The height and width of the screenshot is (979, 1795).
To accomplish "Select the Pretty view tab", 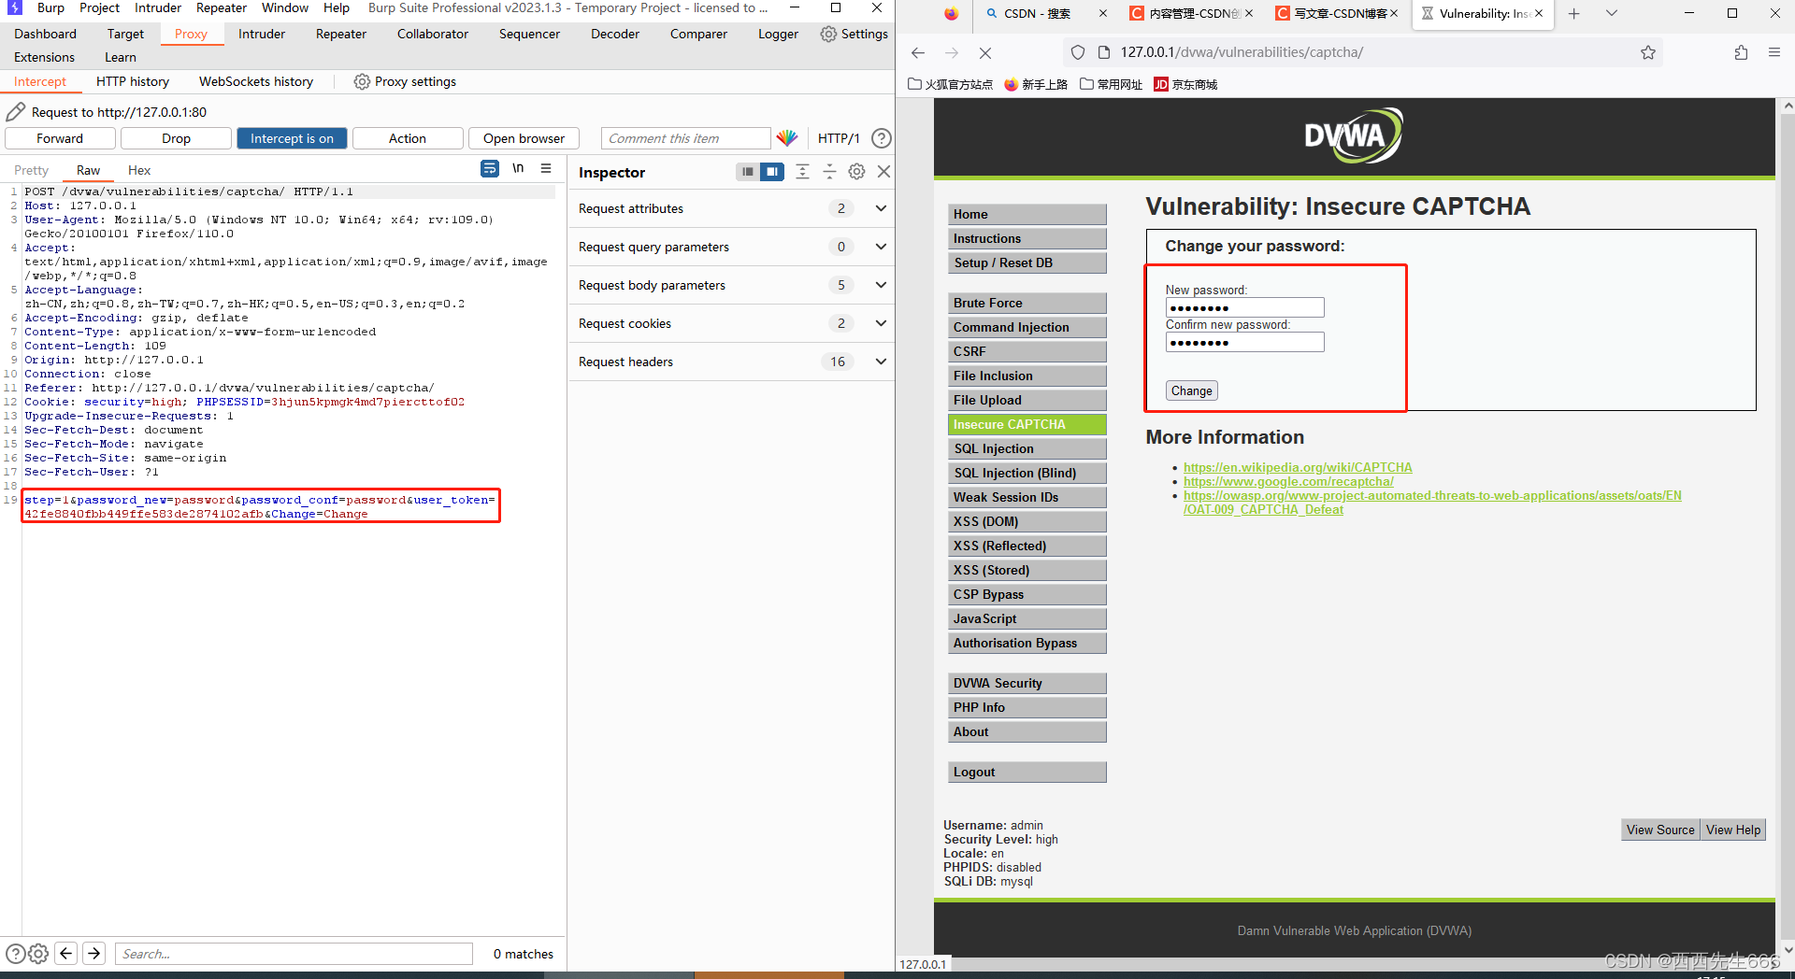I will [x=31, y=170].
